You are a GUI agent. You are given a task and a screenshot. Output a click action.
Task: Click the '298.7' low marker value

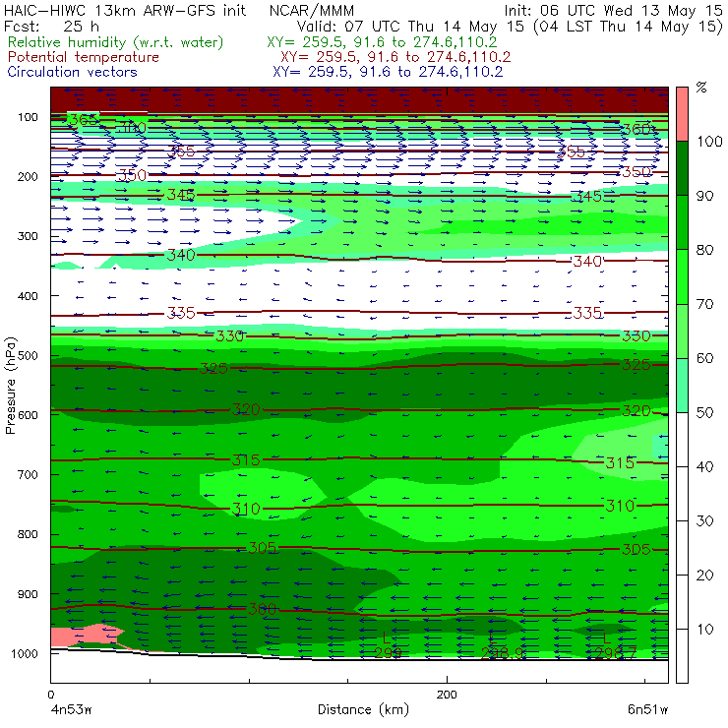tap(615, 653)
